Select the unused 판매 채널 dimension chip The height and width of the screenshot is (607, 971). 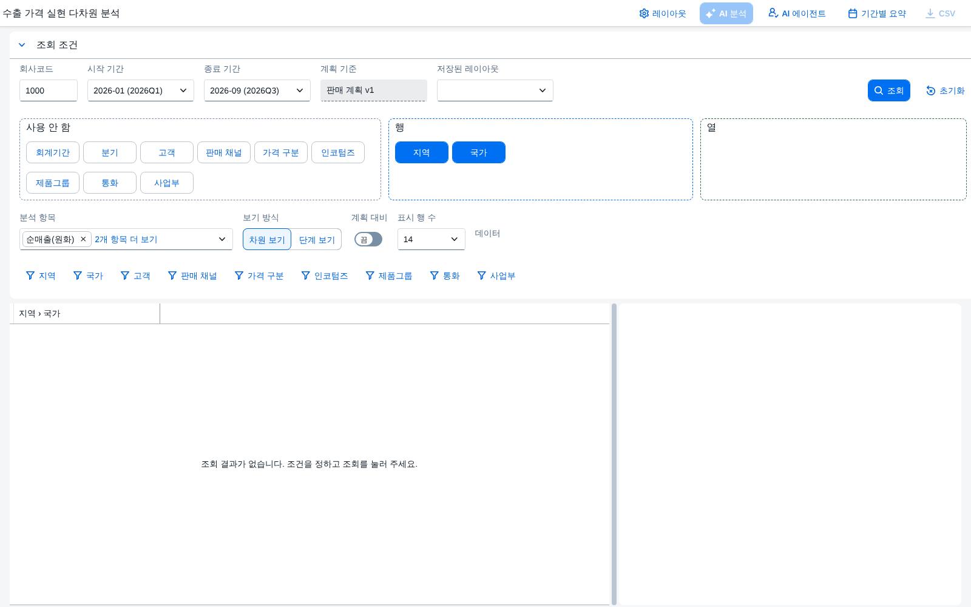point(224,152)
